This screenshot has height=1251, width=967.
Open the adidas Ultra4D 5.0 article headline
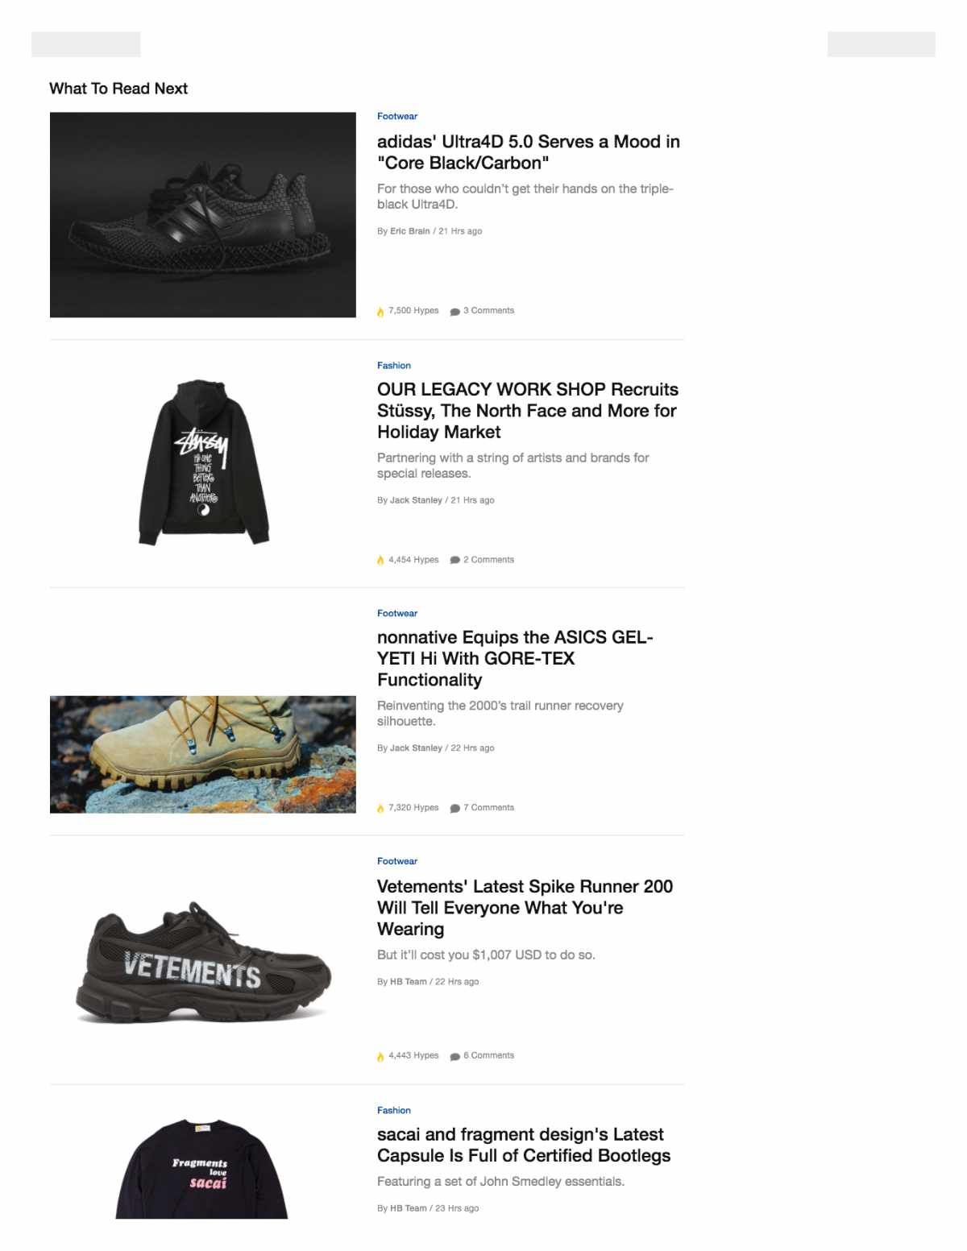pyautogui.click(x=529, y=152)
